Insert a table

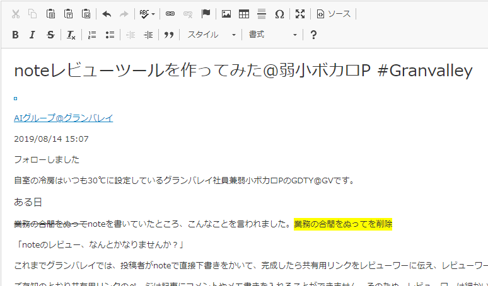click(x=243, y=13)
